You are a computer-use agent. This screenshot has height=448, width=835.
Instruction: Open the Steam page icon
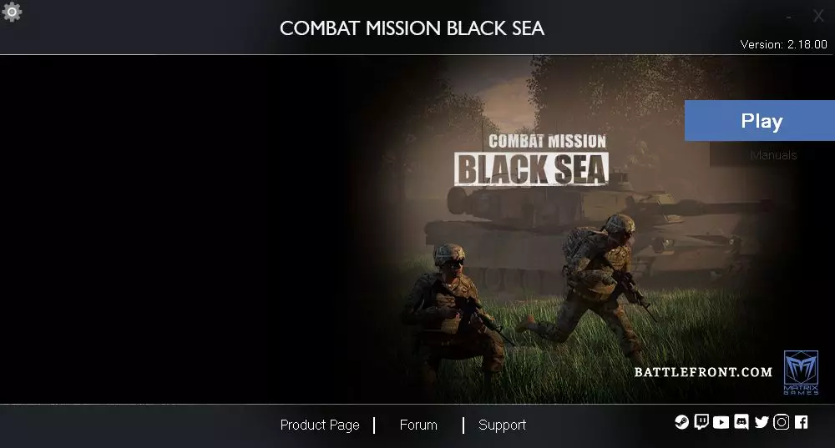coord(681,422)
